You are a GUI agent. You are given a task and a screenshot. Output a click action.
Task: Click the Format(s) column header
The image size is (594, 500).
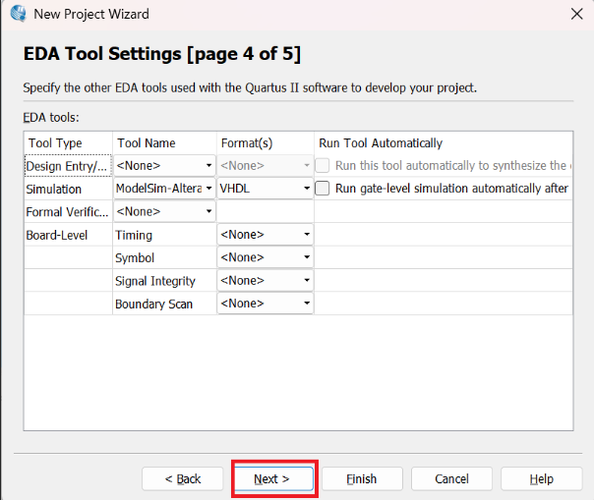click(266, 143)
